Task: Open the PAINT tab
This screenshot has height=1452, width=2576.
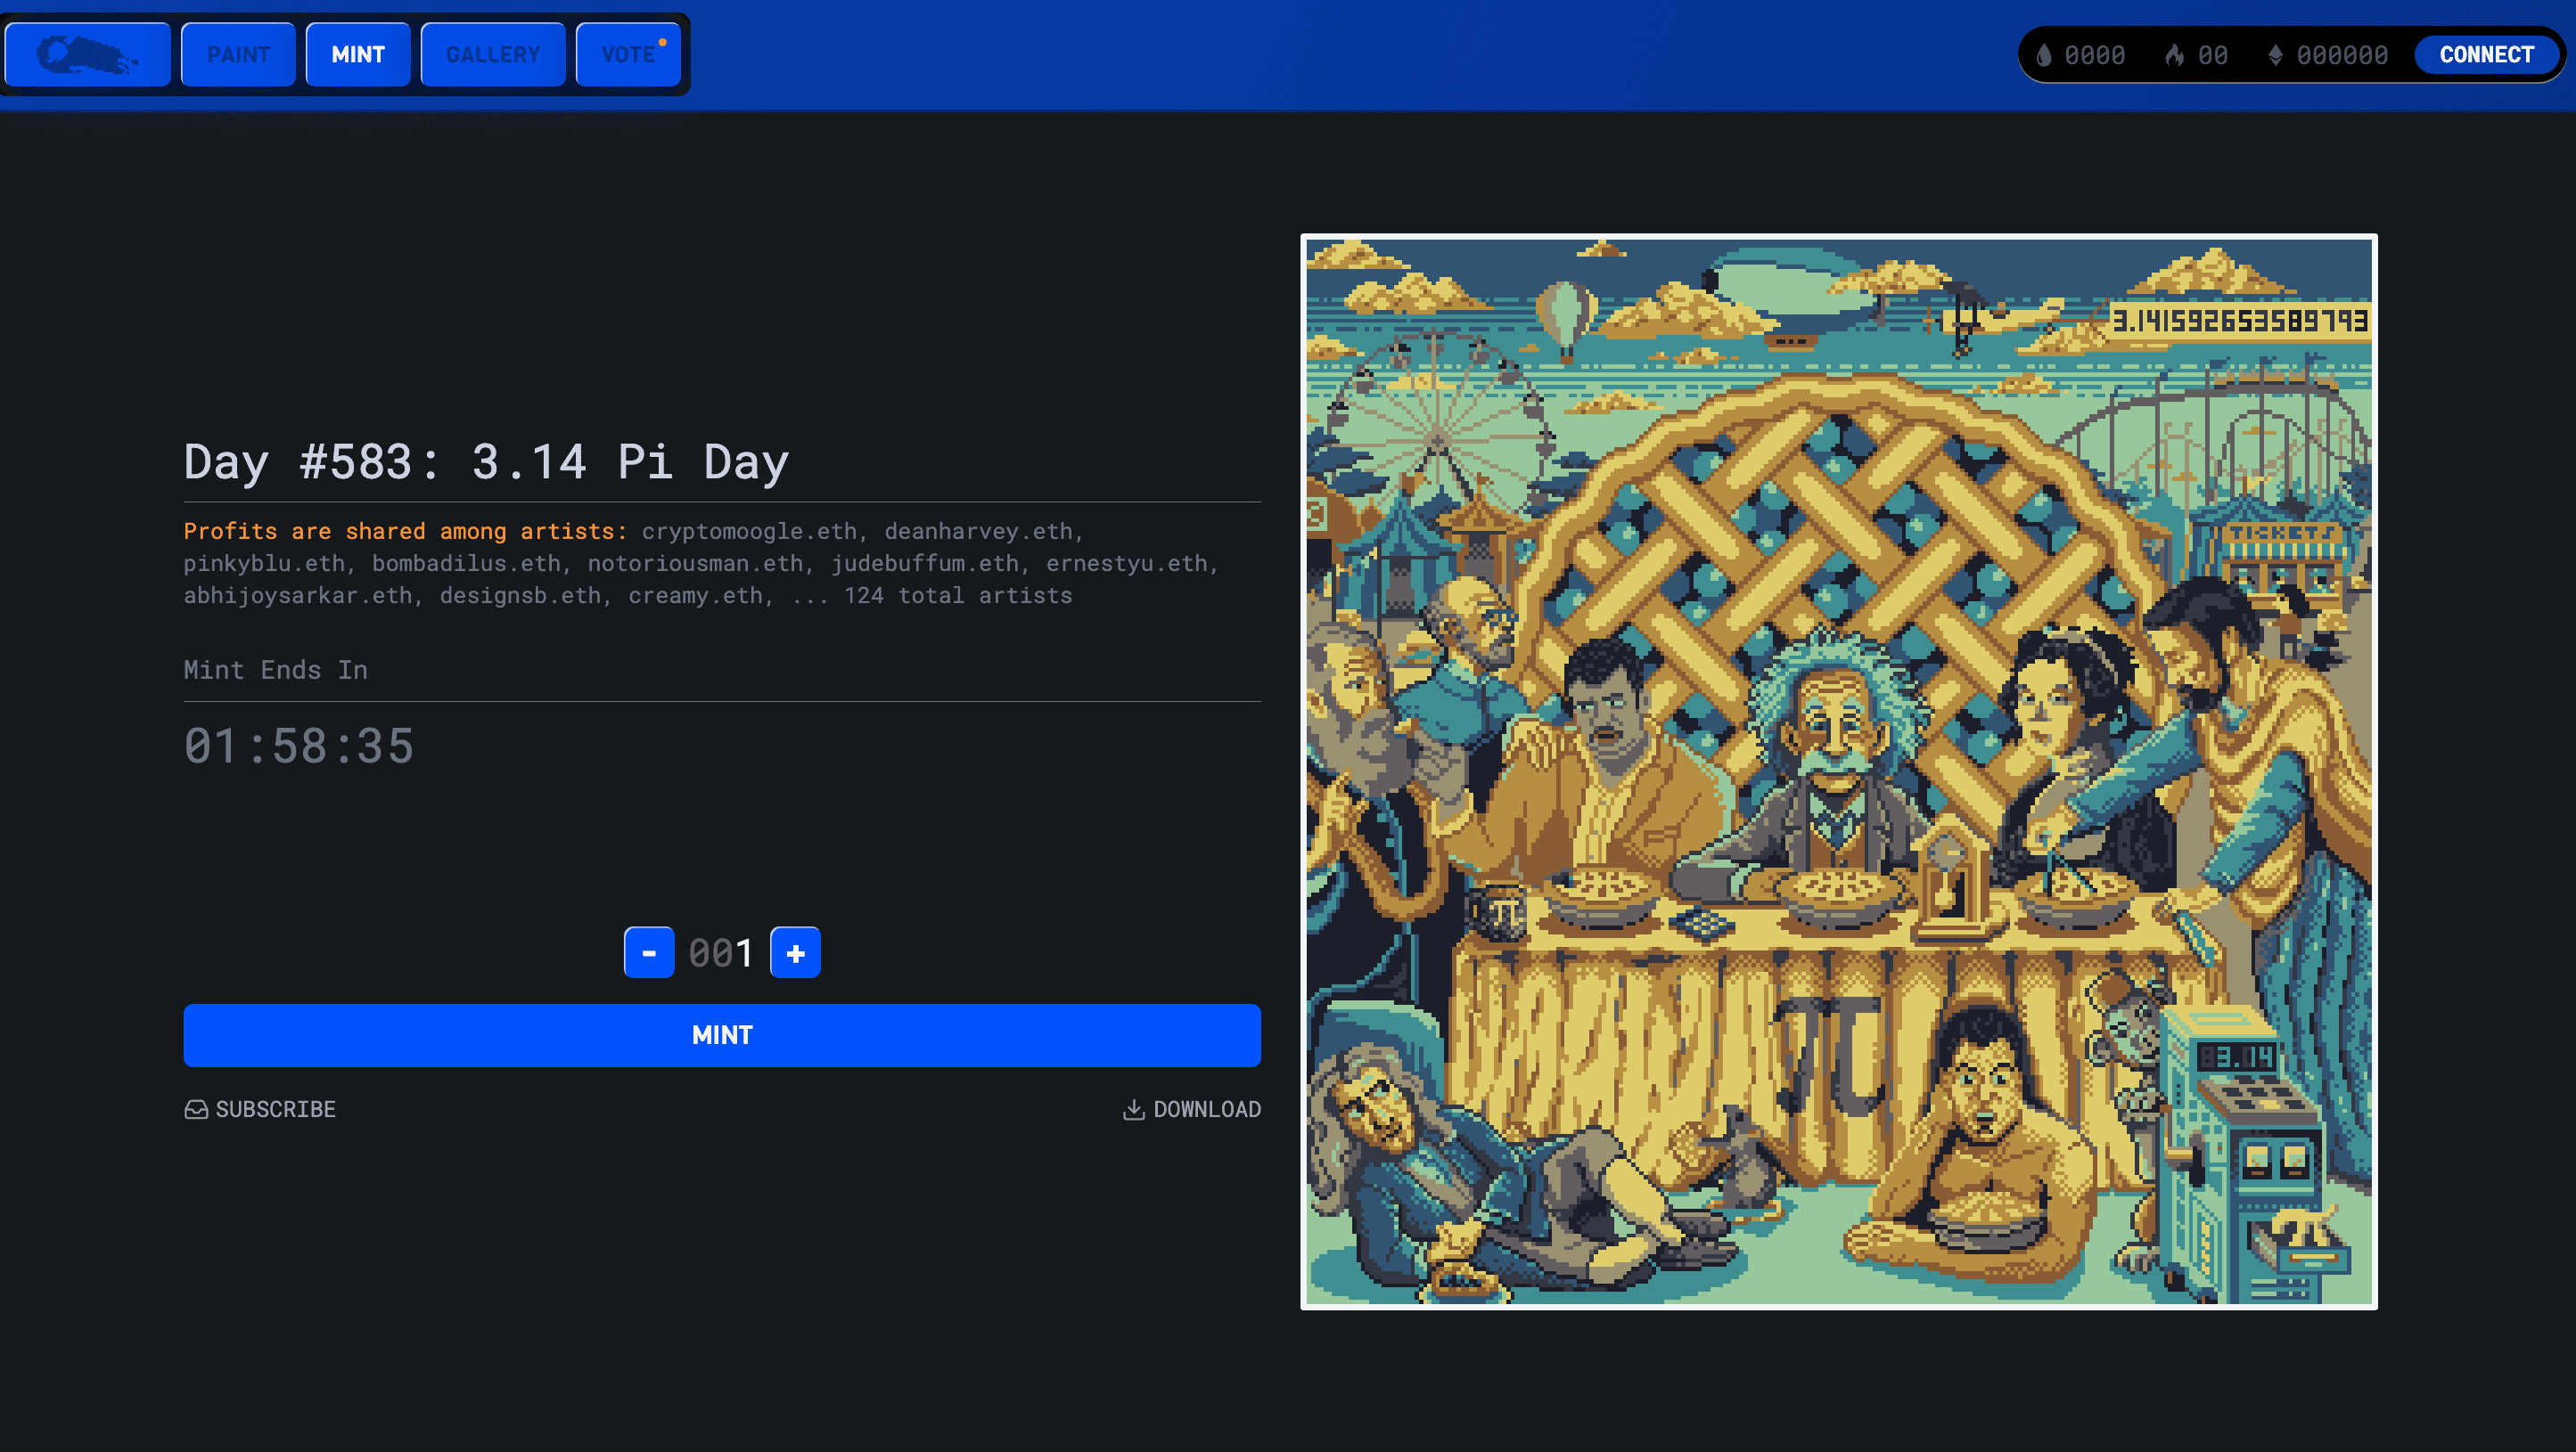Action: (238, 54)
